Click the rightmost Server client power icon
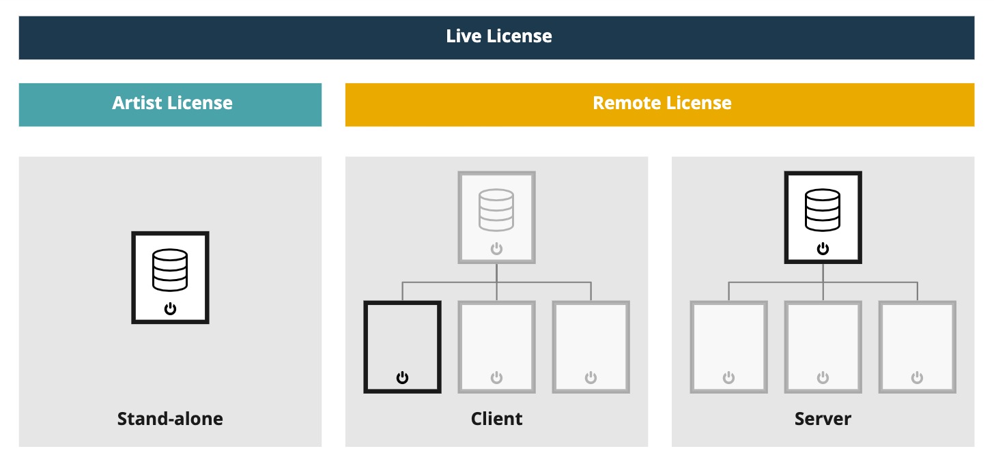This screenshot has height=468, width=994. coord(917,376)
